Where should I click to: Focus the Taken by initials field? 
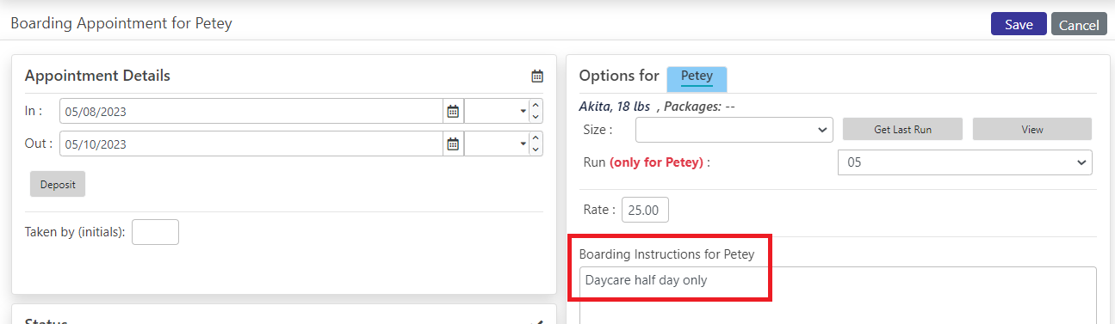point(155,232)
